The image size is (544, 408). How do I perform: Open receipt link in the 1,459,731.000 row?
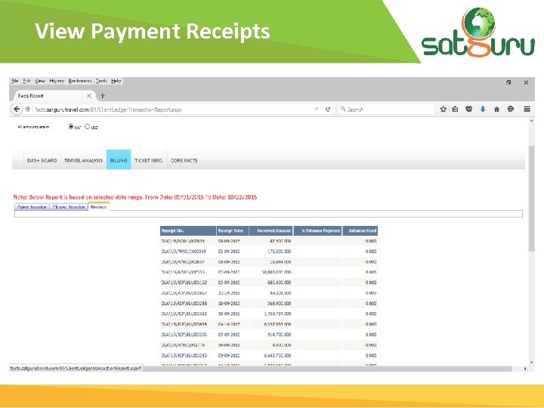(184, 314)
